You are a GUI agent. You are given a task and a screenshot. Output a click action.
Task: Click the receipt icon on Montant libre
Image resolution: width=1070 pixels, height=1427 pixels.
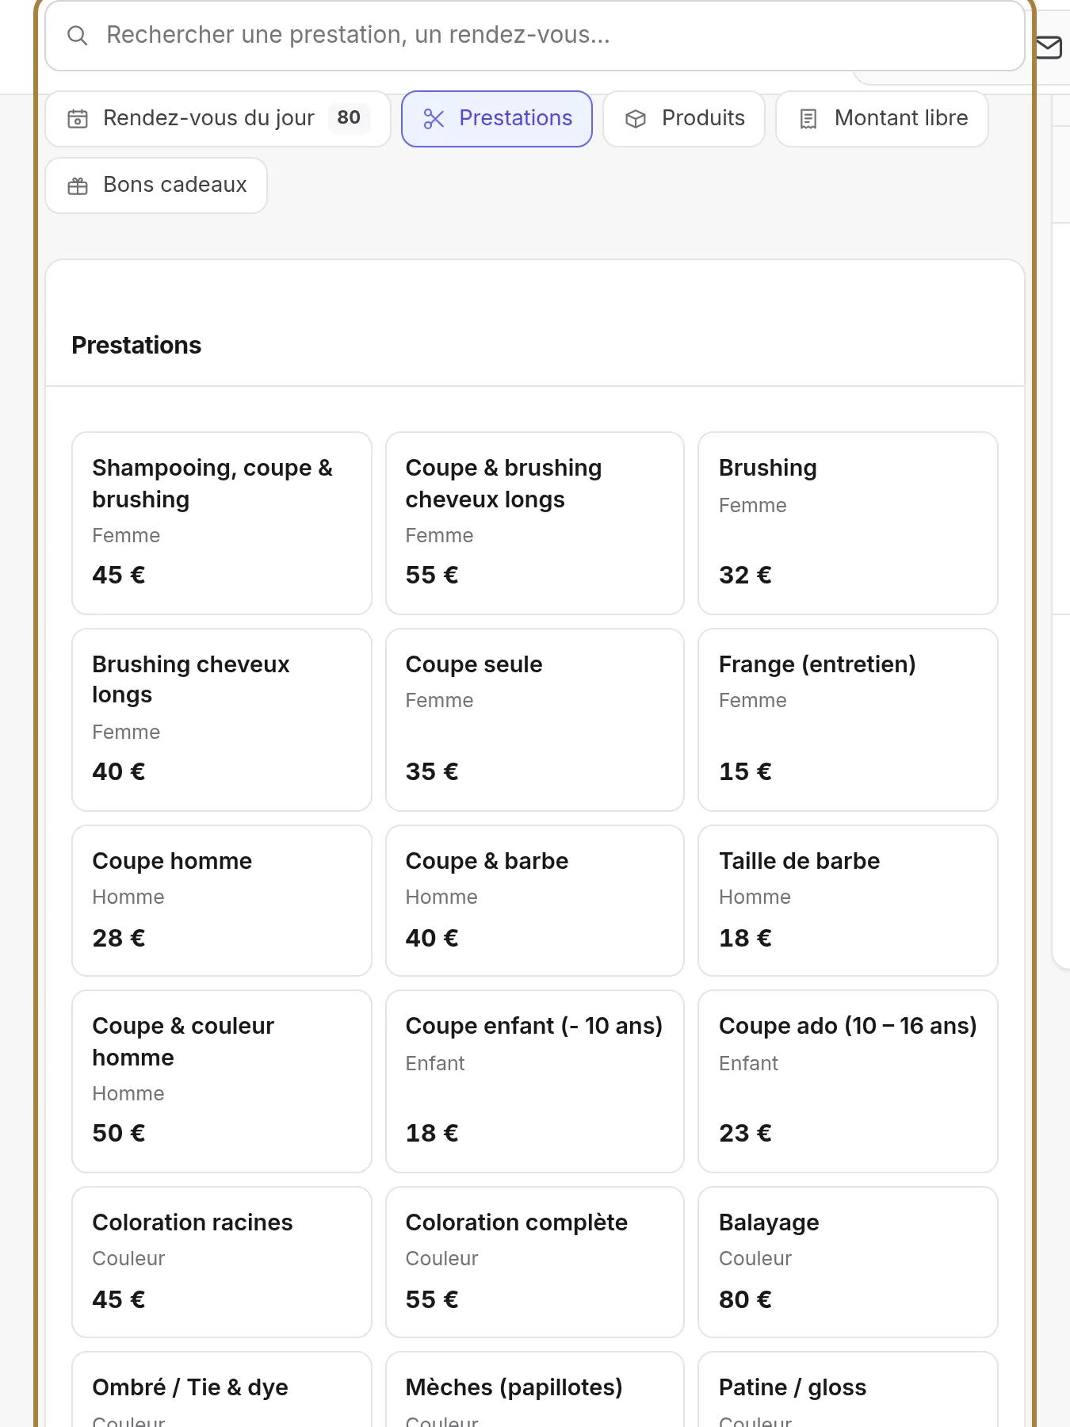point(808,119)
